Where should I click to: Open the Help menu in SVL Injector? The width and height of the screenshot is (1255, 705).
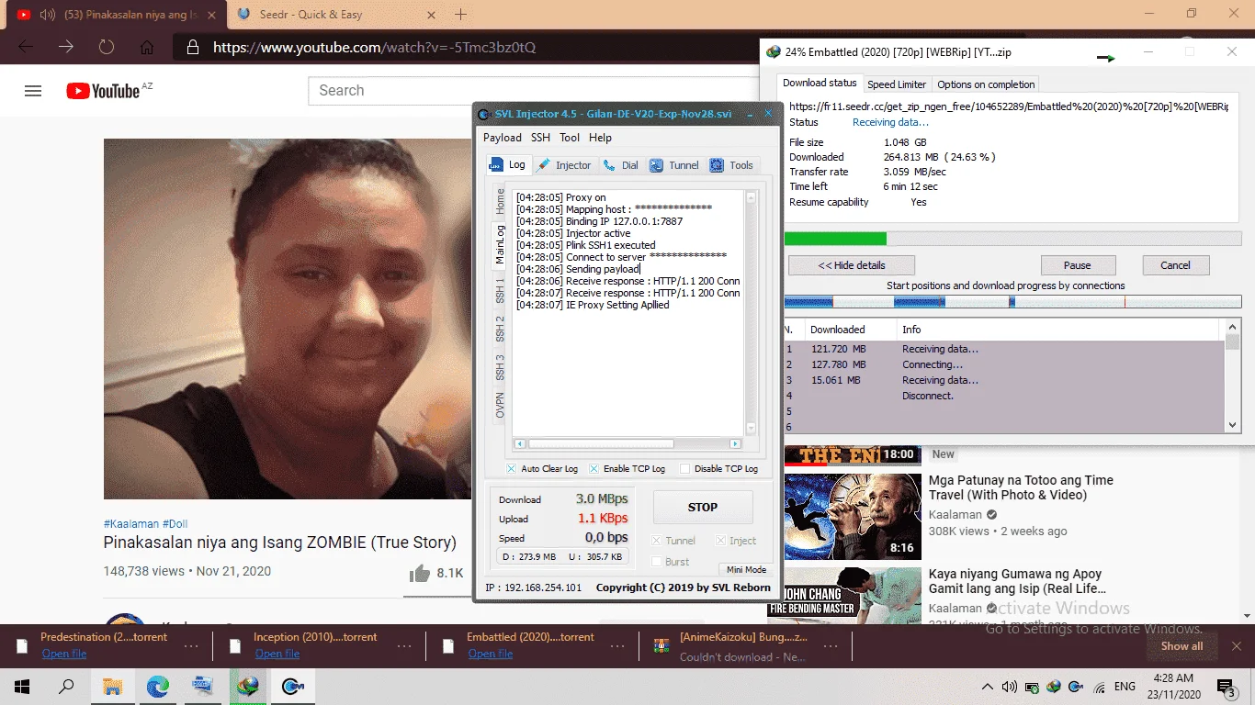[600, 138]
